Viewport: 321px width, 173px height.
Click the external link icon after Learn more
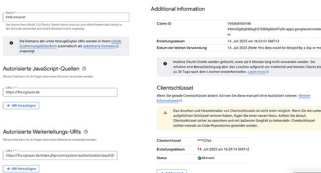click(x=267, y=72)
